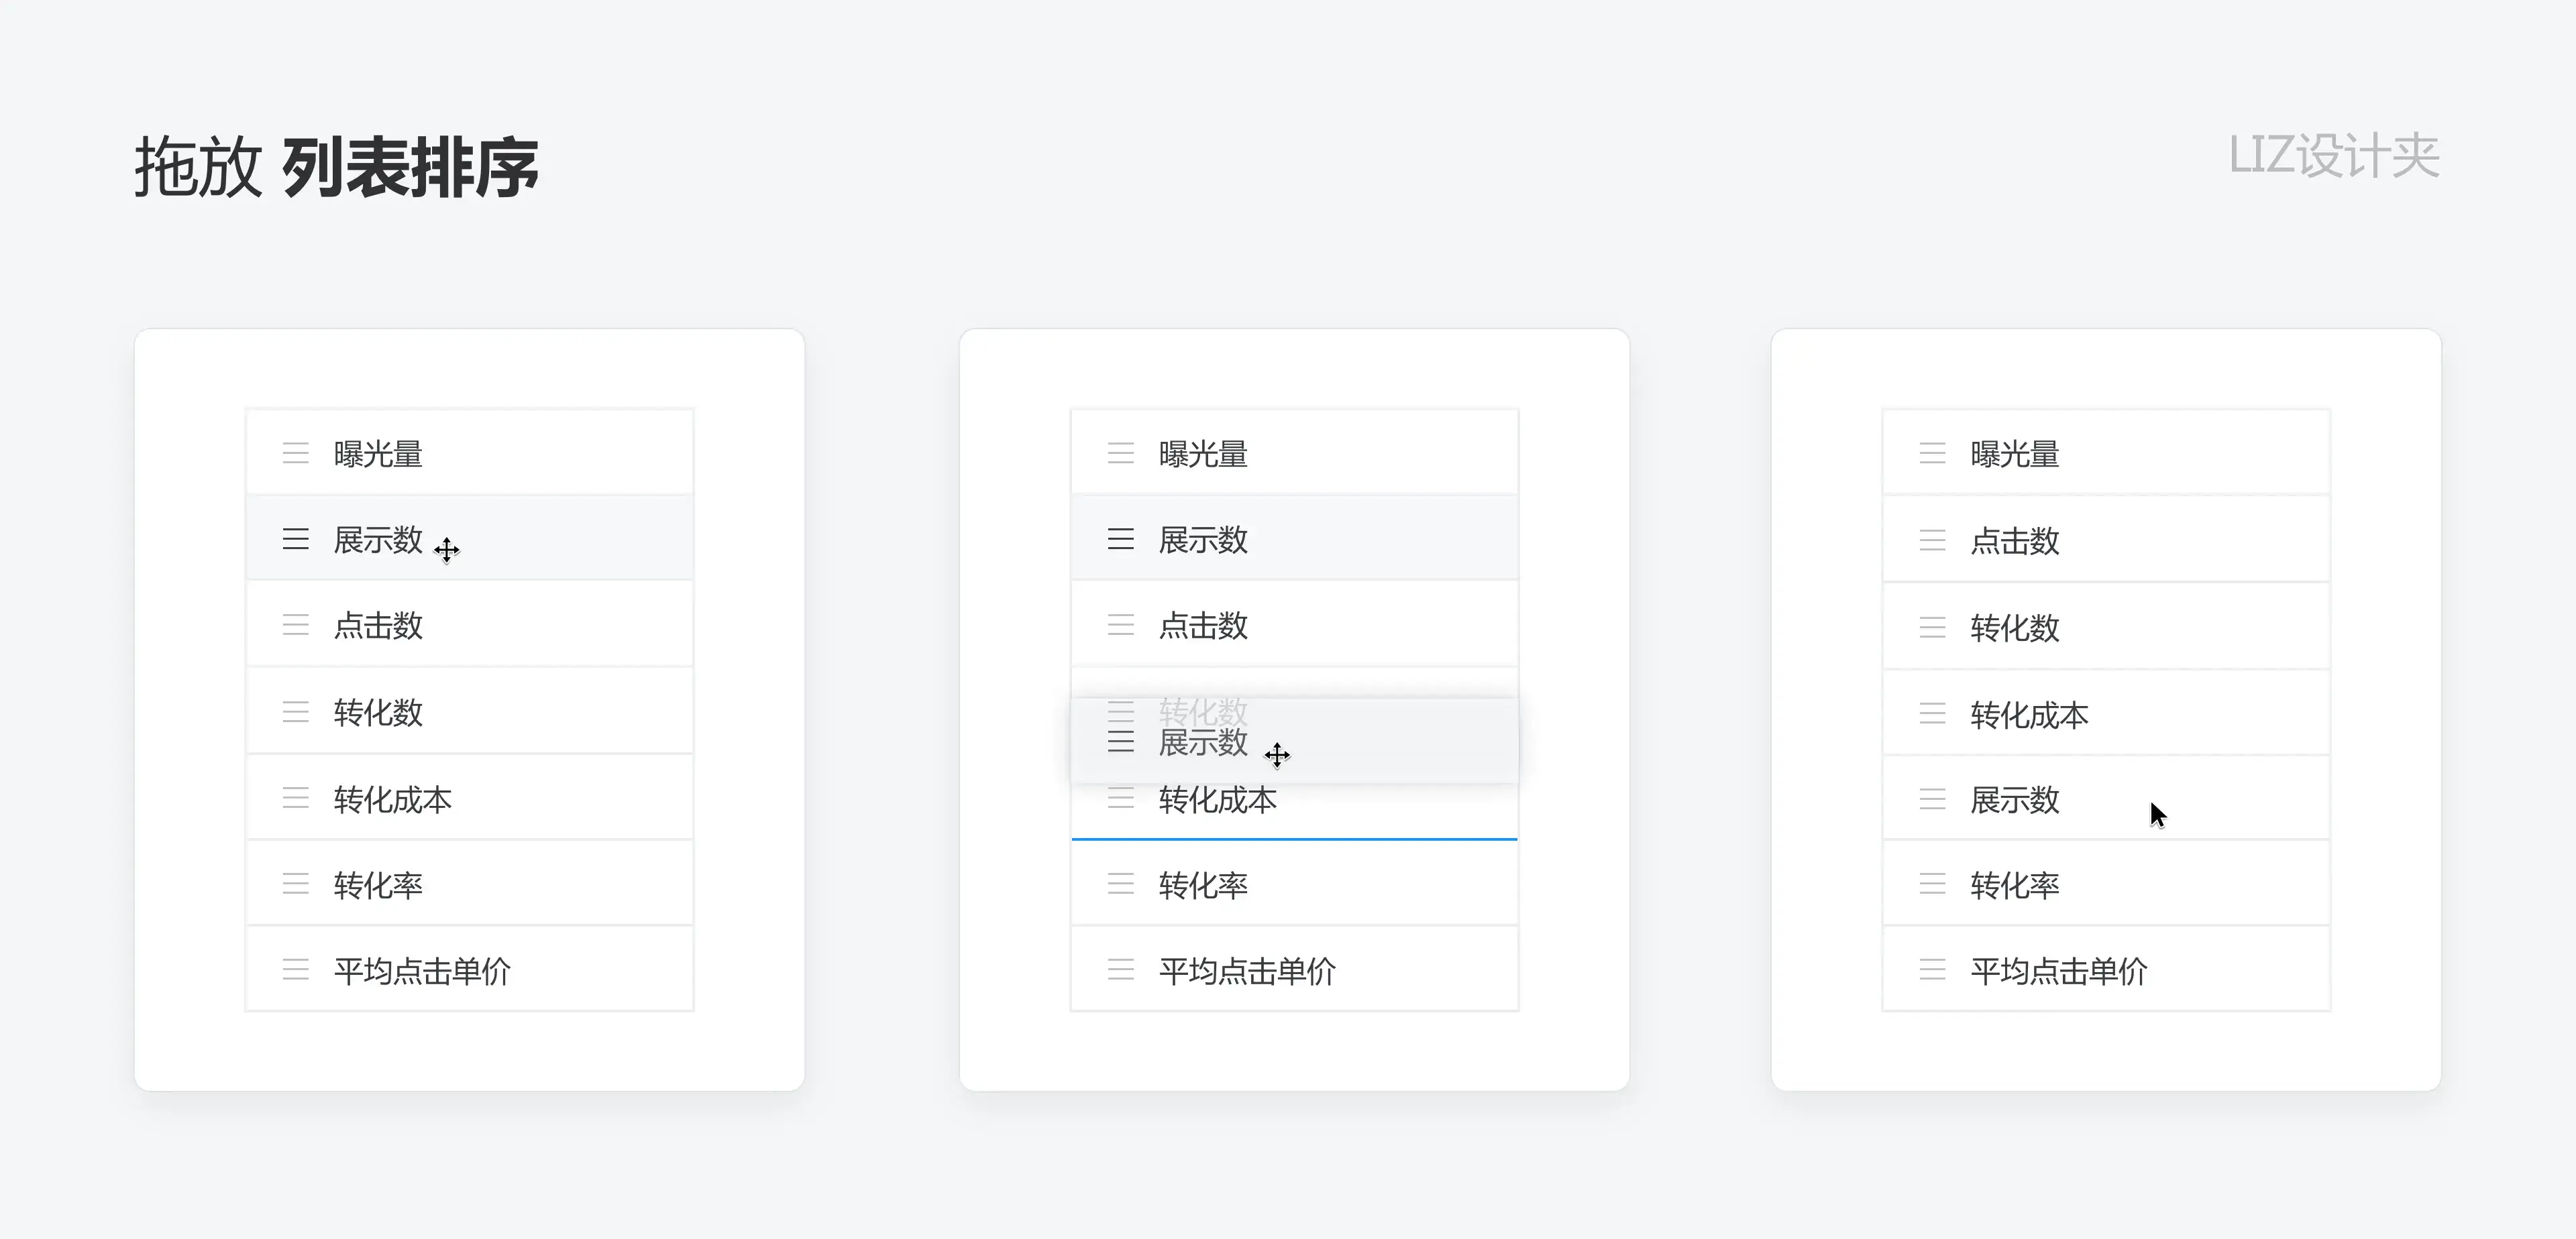Screen dimensions: 2576x1239
Task: Click the drag handle icon on 点击数
Action: [x=292, y=628]
